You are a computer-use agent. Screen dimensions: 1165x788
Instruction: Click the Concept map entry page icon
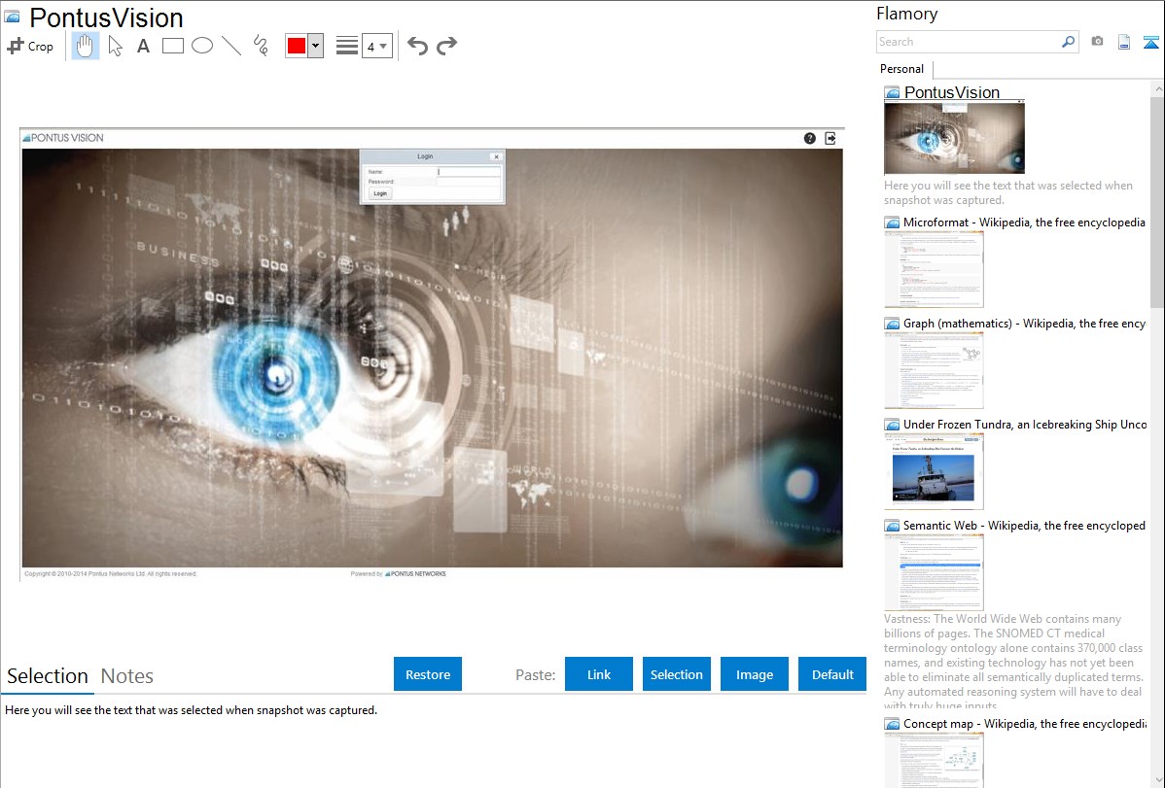click(x=893, y=724)
